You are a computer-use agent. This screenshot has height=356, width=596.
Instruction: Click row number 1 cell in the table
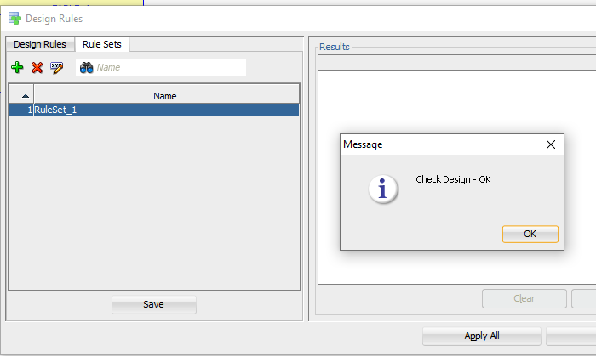point(21,110)
